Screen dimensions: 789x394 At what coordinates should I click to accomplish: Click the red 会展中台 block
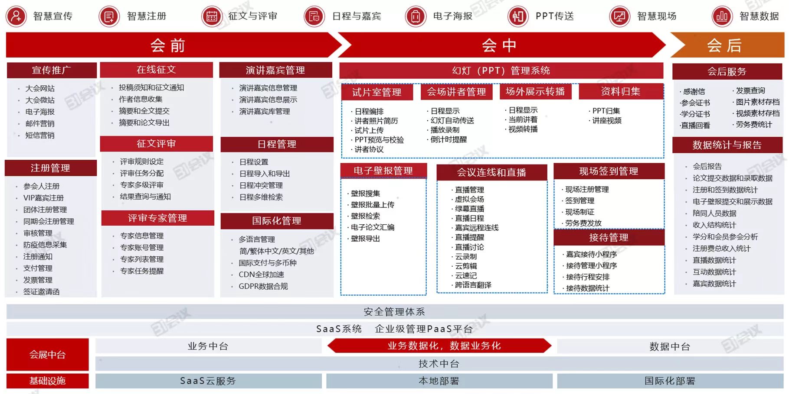tap(47, 355)
